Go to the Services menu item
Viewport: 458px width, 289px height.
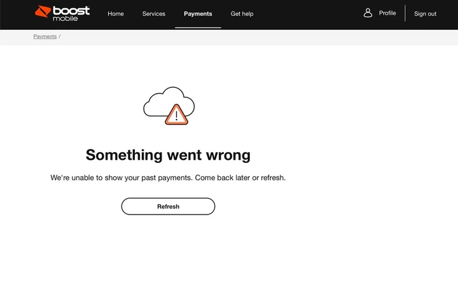click(154, 13)
